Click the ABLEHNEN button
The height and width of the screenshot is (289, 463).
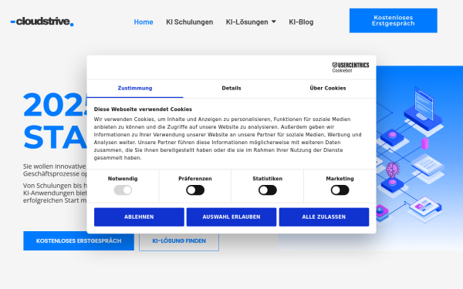[x=139, y=217]
